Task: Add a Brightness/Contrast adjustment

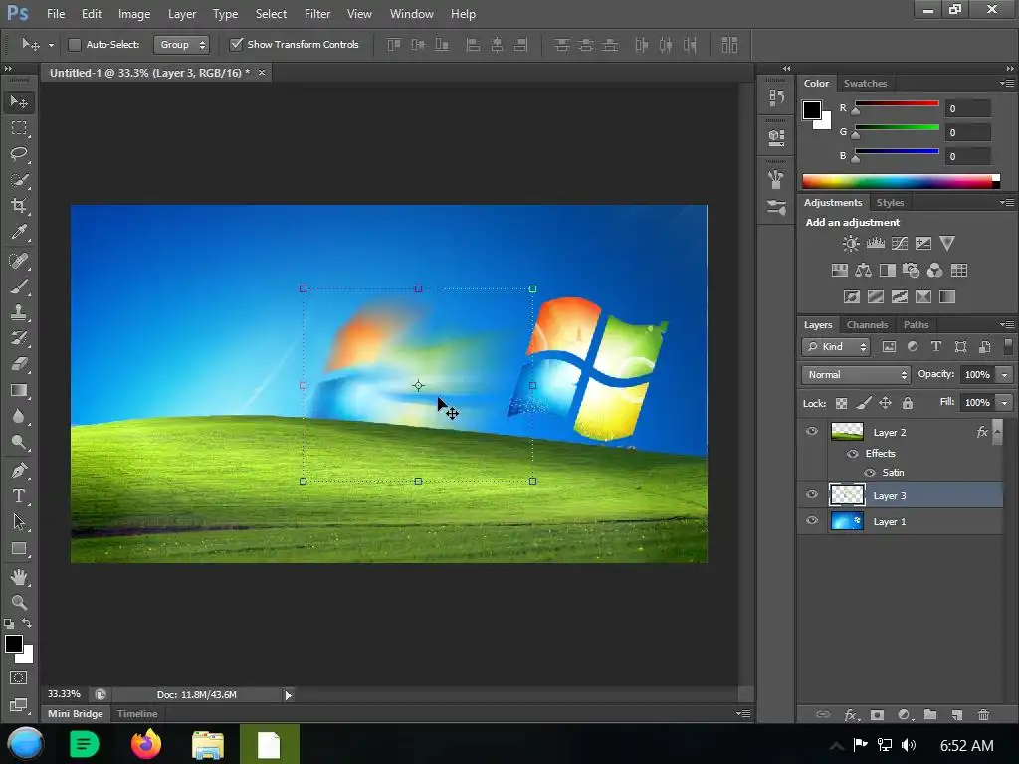Action: click(x=850, y=244)
